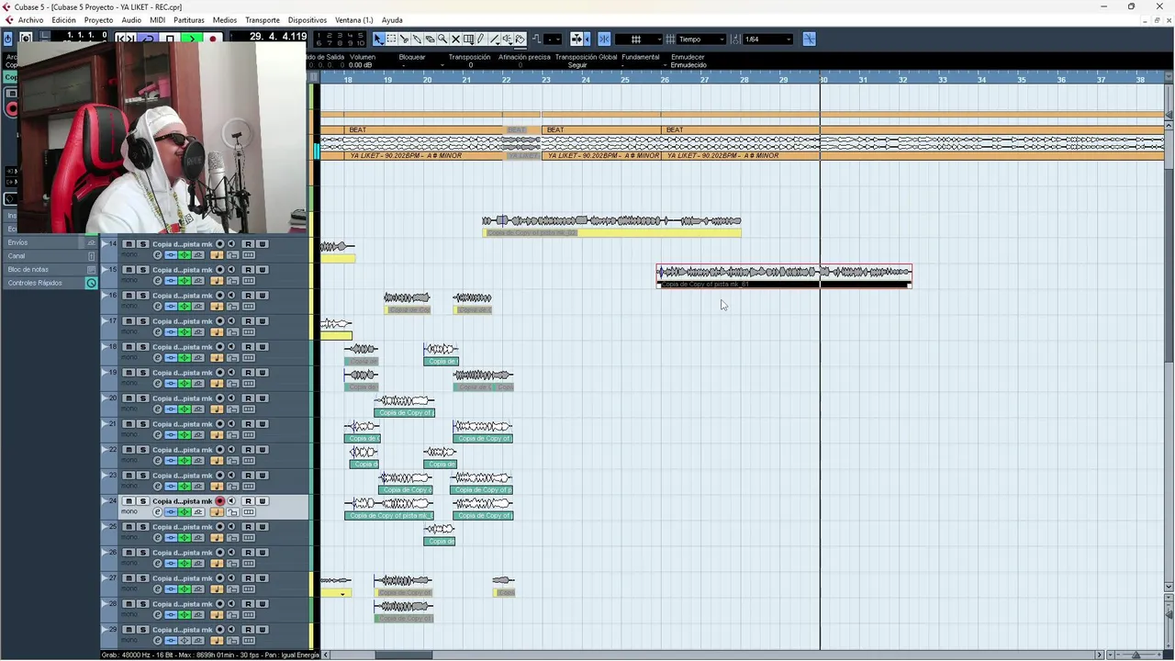Open the snap type grid dropdown

tap(638, 39)
